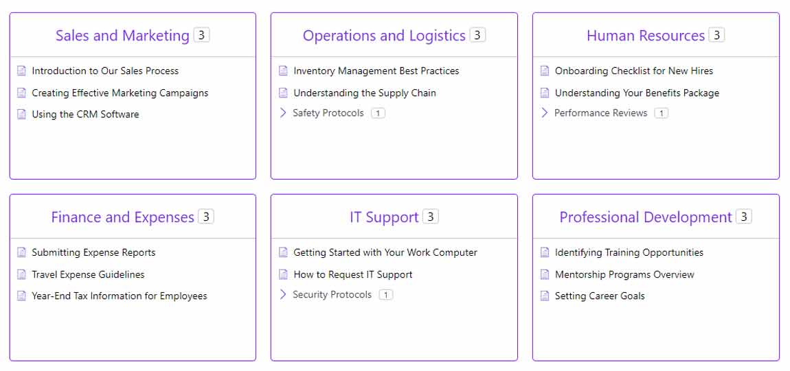Open the Finance and Expenses category heading

pyautogui.click(x=122, y=217)
